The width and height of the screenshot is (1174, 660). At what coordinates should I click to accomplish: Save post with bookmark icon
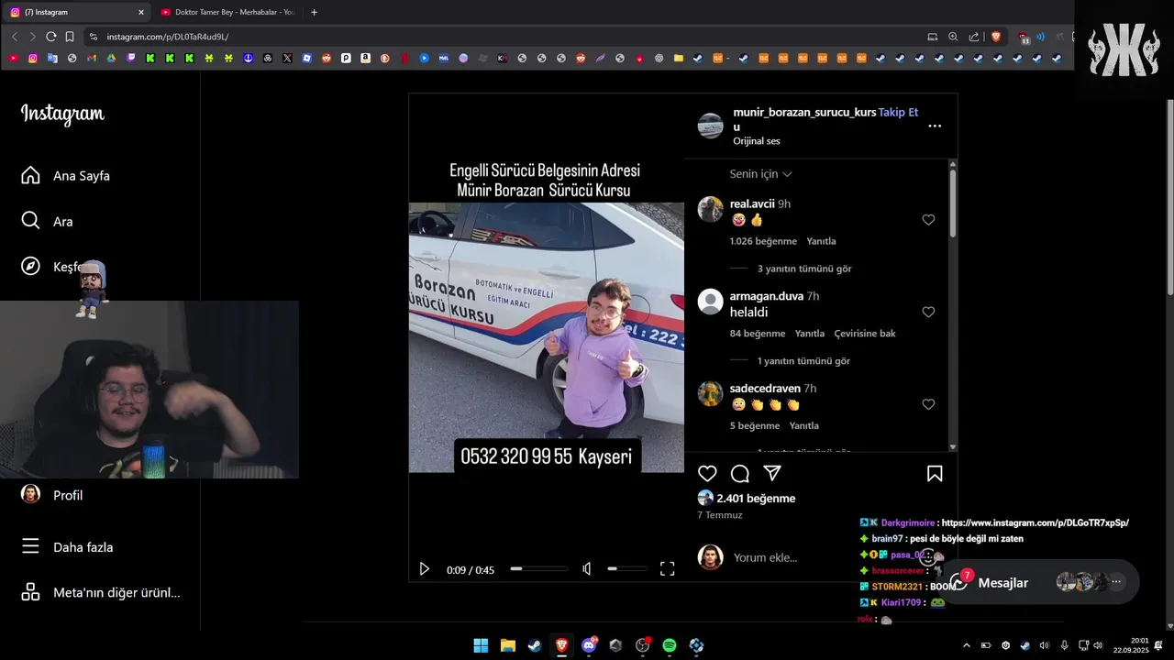coord(935,474)
